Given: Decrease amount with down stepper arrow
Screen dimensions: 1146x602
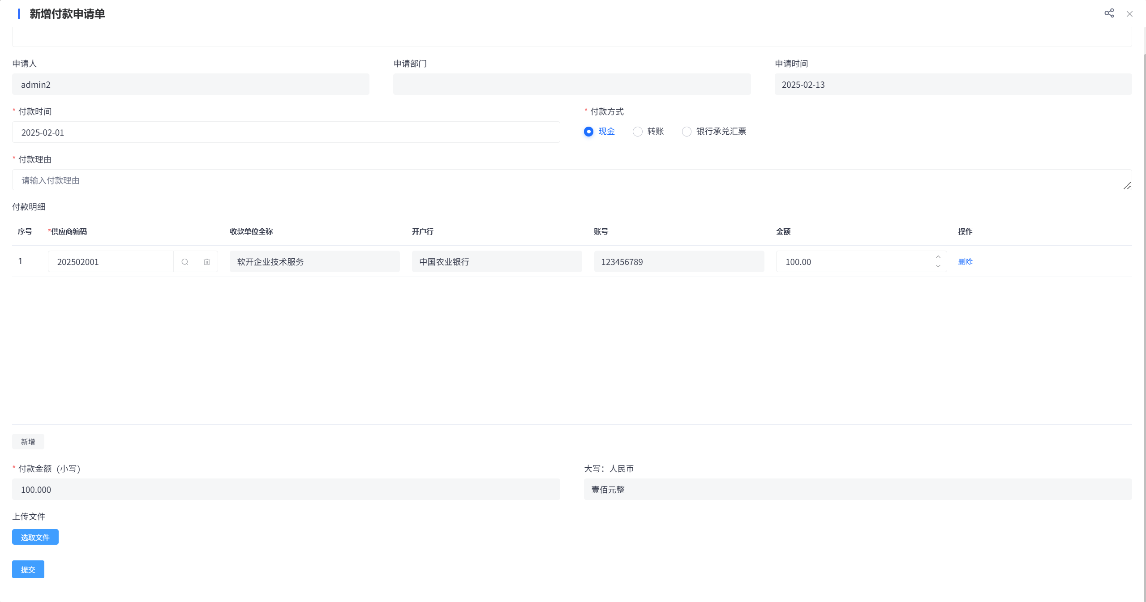Looking at the screenshot, I should click(x=938, y=266).
